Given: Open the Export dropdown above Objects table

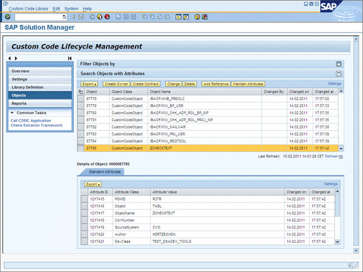Looking at the screenshot, I should [x=89, y=84].
